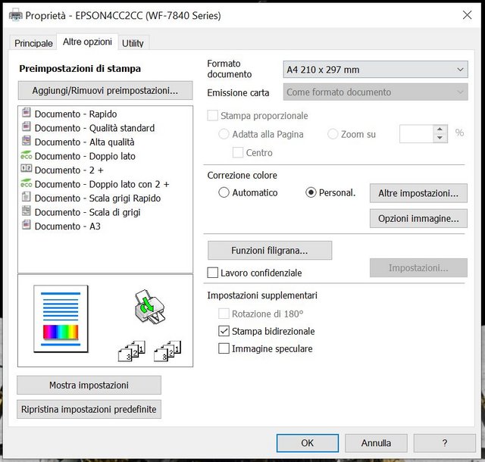This screenshot has height=462, width=485.
Task: Click the printer illustration with the green arrow
Action: tap(150, 307)
